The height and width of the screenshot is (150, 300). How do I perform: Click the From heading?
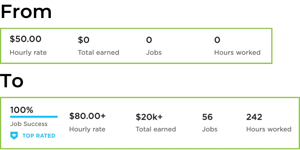click(x=26, y=12)
